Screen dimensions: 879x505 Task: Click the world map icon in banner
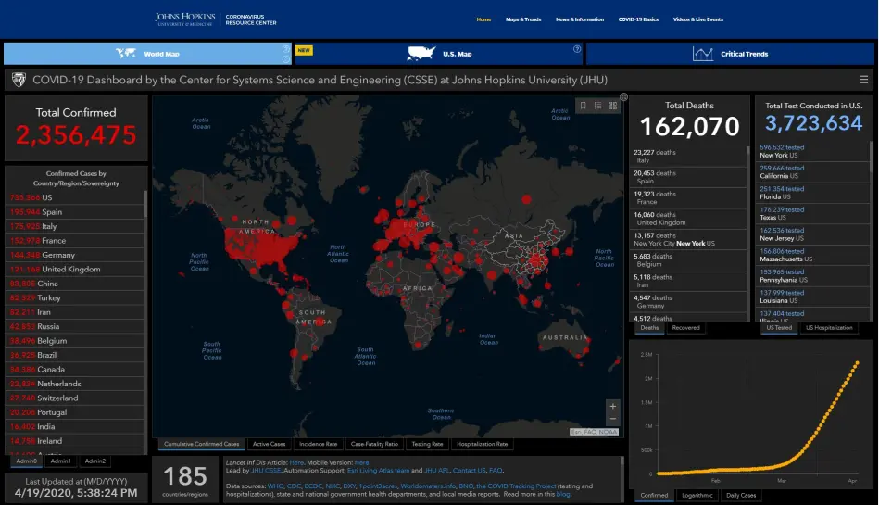coord(126,54)
